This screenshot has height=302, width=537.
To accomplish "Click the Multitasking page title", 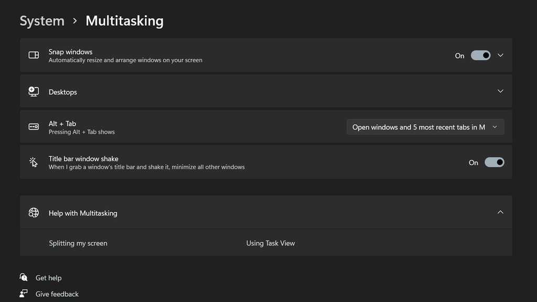I will pos(125,21).
